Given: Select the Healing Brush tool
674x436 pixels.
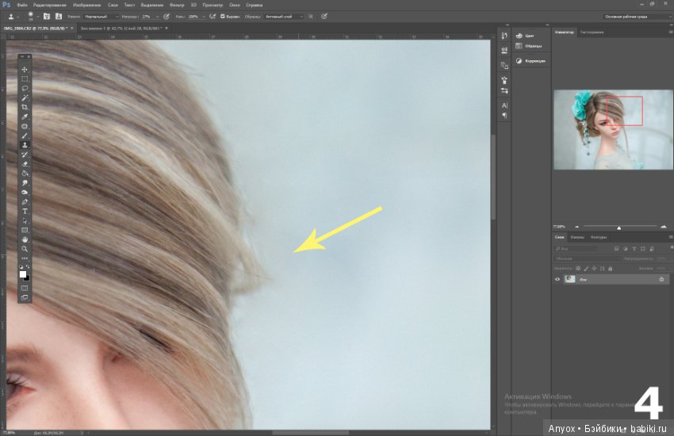Looking at the screenshot, I should [x=25, y=126].
